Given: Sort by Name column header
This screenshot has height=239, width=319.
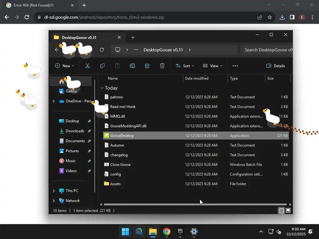Looking at the screenshot, I should 113,78.
